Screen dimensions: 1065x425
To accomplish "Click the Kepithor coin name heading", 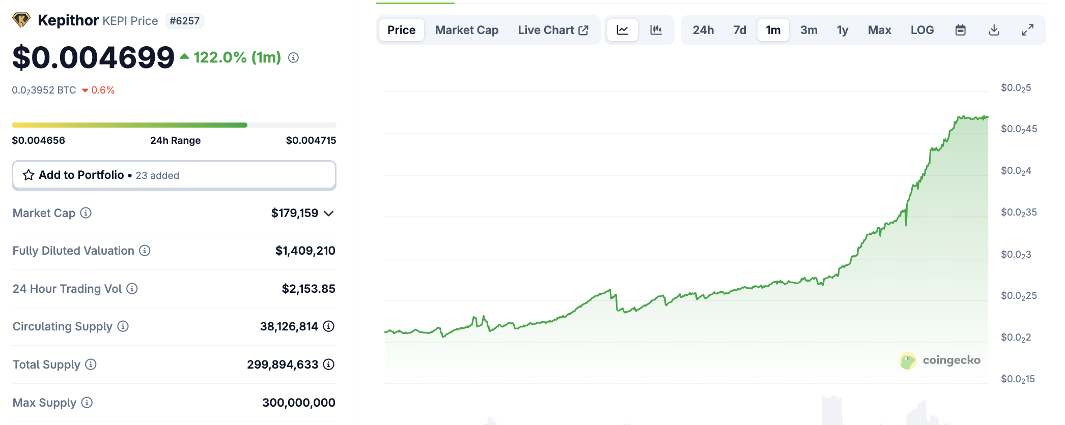I will (x=68, y=20).
